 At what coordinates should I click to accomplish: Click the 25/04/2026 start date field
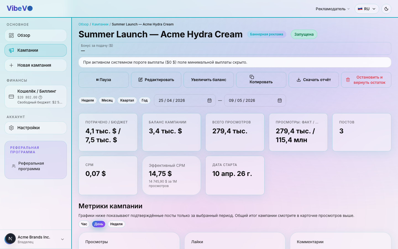tap(185, 100)
